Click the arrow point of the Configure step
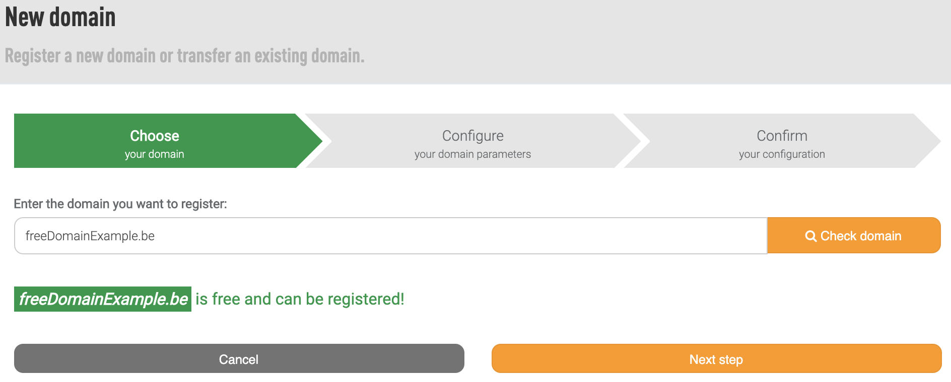 pos(628,141)
